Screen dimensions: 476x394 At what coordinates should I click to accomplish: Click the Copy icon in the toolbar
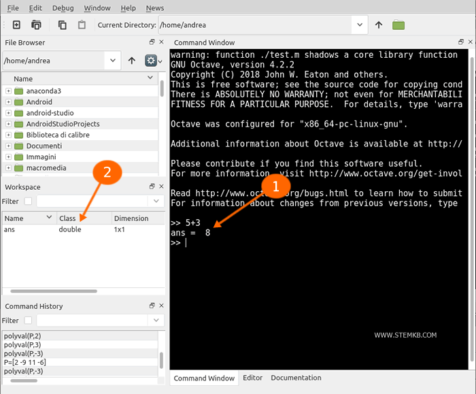63,25
